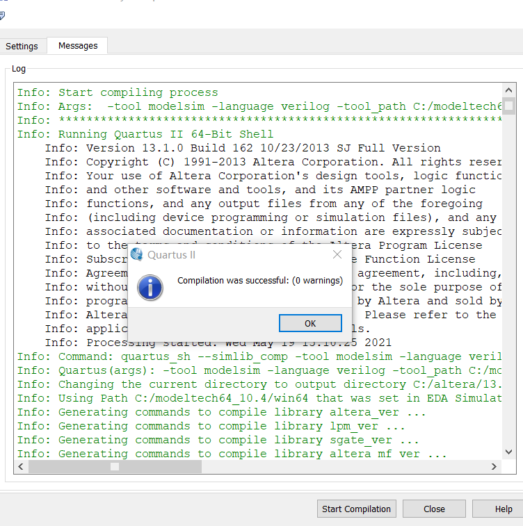Click the 'Compilation was successful' message text
Image resolution: width=523 pixels, height=526 pixels.
260,281
